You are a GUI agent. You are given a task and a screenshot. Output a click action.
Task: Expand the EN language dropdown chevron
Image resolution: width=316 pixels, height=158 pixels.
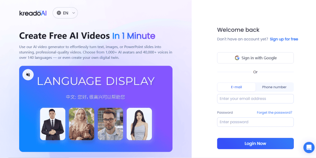pyautogui.click(x=73, y=13)
